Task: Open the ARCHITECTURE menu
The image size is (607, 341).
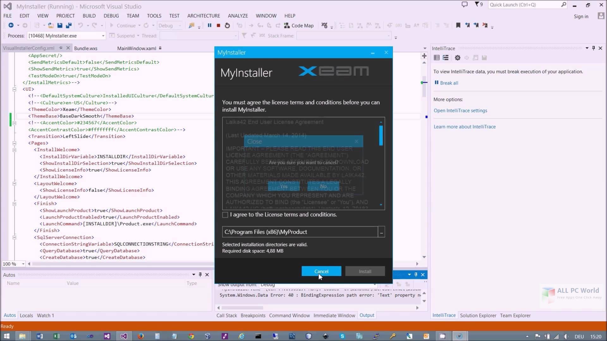Action: pos(204,16)
